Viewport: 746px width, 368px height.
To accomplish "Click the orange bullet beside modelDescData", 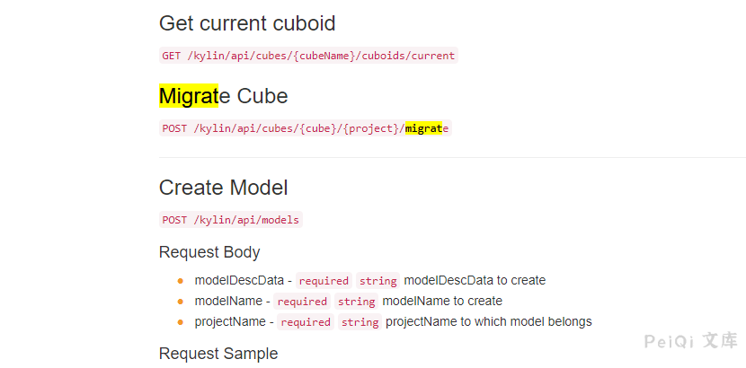I will tap(181, 281).
